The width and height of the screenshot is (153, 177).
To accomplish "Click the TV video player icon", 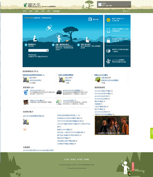I will tap(90, 19).
